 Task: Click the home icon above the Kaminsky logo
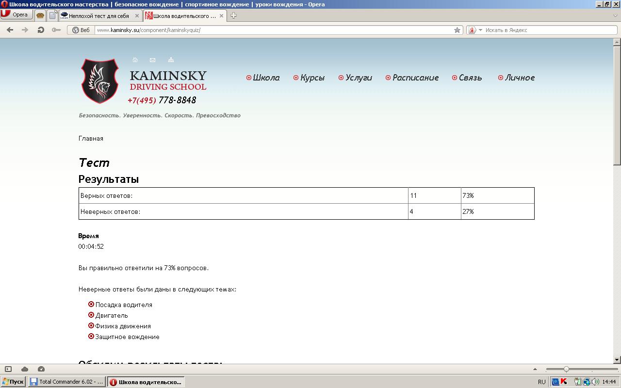point(135,60)
